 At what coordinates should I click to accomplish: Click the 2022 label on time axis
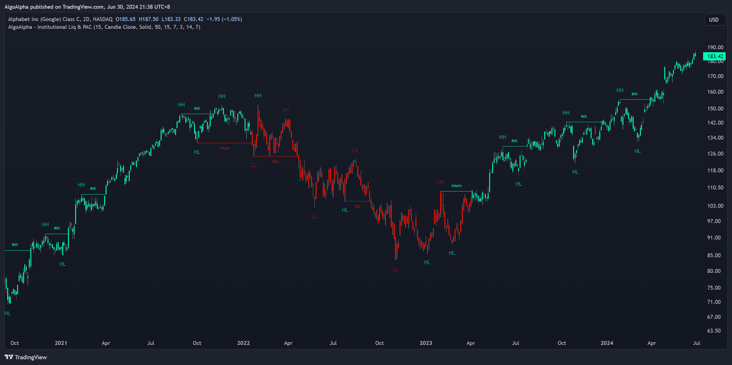(x=243, y=343)
